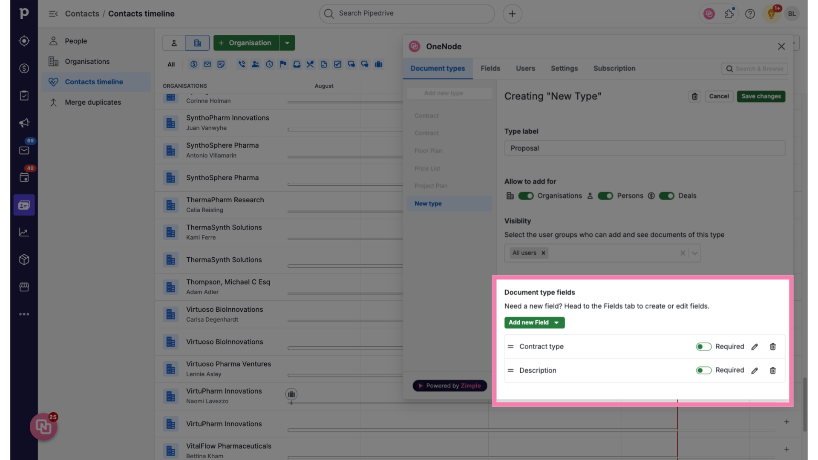The image size is (818, 460).
Task: Filter timeline by call phone icon
Action: tap(242, 64)
